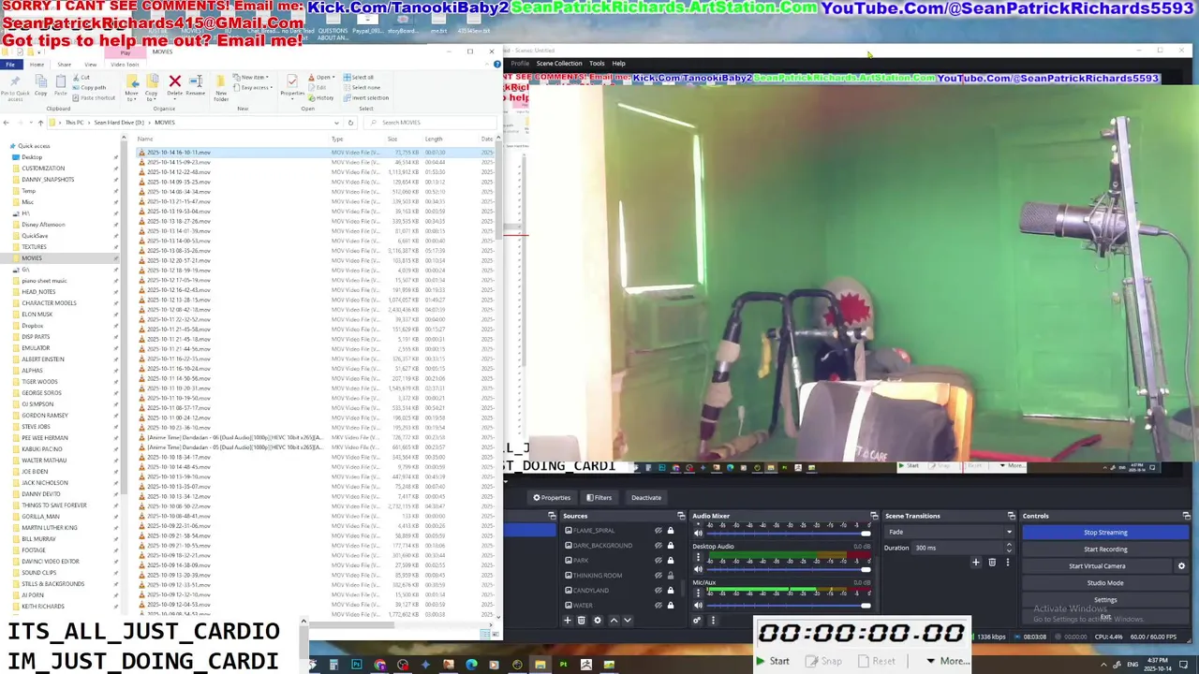Image resolution: width=1199 pixels, height=674 pixels.
Task: Open Video Tools tab in Explorer
Action: pyautogui.click(x=125, y=65)
